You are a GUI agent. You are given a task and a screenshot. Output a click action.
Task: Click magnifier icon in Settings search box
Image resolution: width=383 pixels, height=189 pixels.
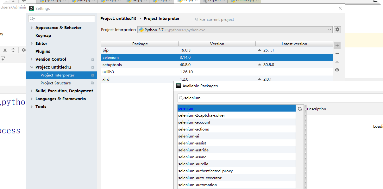click(32, 19)
